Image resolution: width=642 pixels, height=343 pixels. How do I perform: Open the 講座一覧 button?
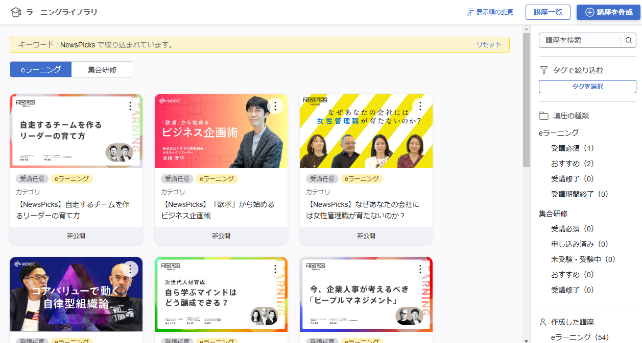point(548,12)
